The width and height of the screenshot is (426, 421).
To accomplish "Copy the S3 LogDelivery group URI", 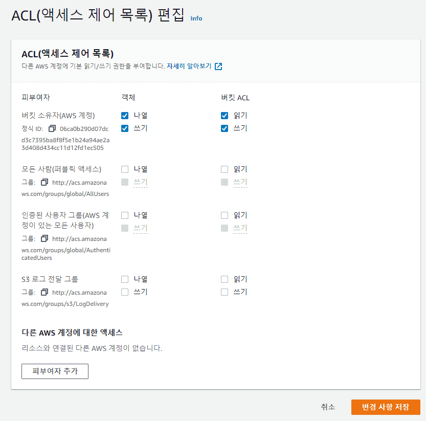I will pos(44,292).
